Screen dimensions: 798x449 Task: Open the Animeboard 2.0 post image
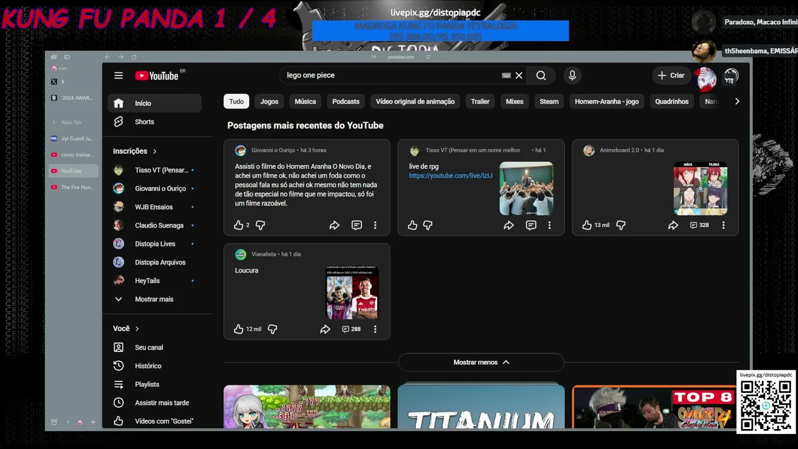[x=700, y=189]
